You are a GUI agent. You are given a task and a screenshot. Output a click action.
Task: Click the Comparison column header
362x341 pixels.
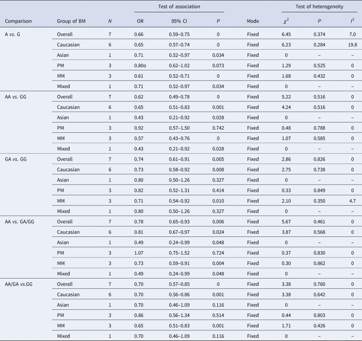click(18, 21)
